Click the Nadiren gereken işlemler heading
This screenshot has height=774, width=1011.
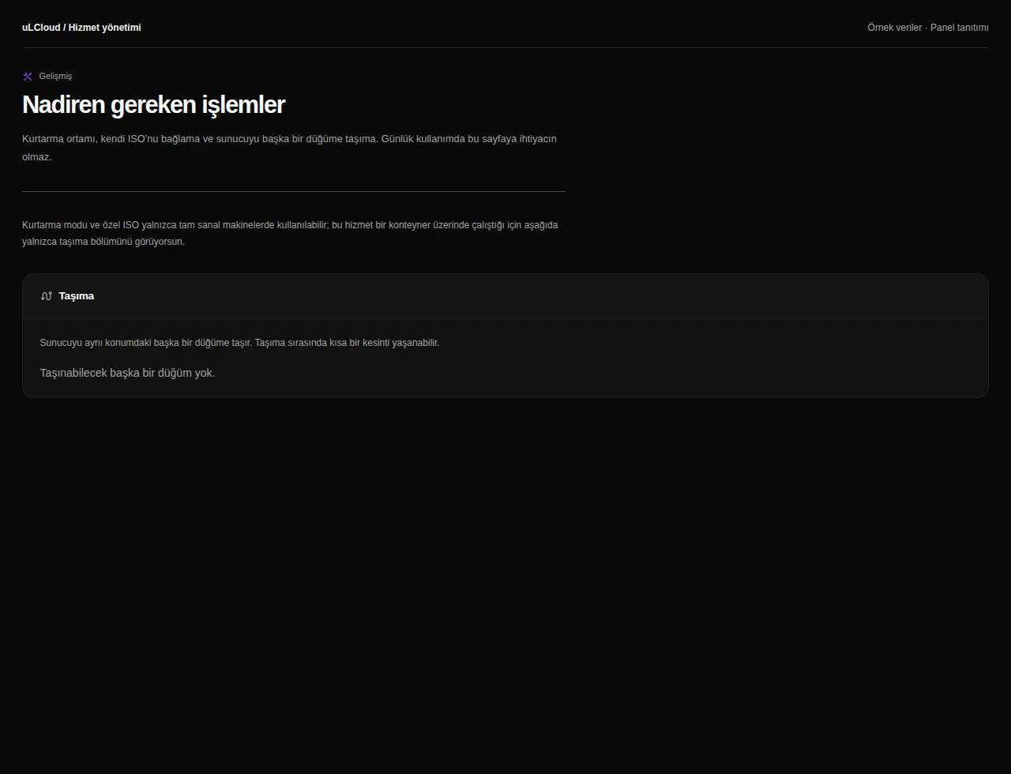click(x=153, y=104)
